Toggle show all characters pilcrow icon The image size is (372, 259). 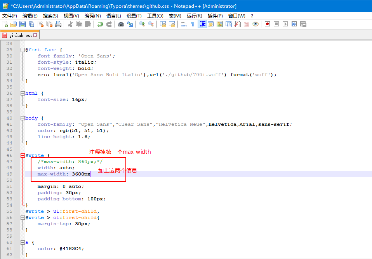(193, 24)
